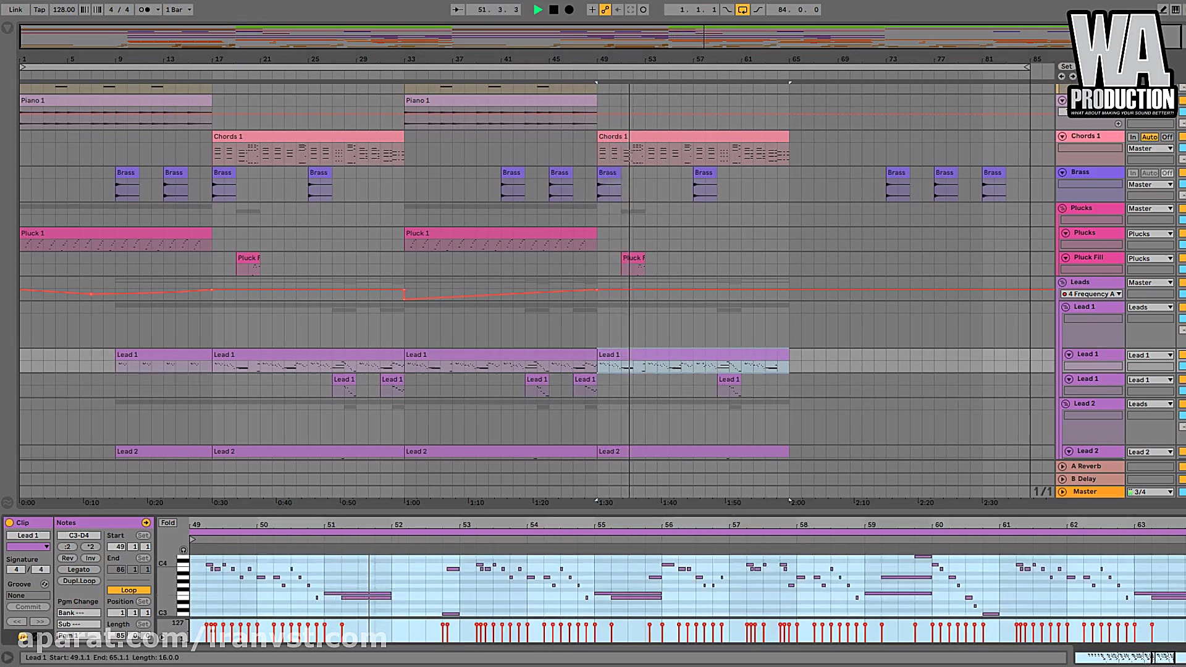Screen dimensions: 1186x667
Task: Toggle Fold in the MIDI note editor
Action: 167,522
